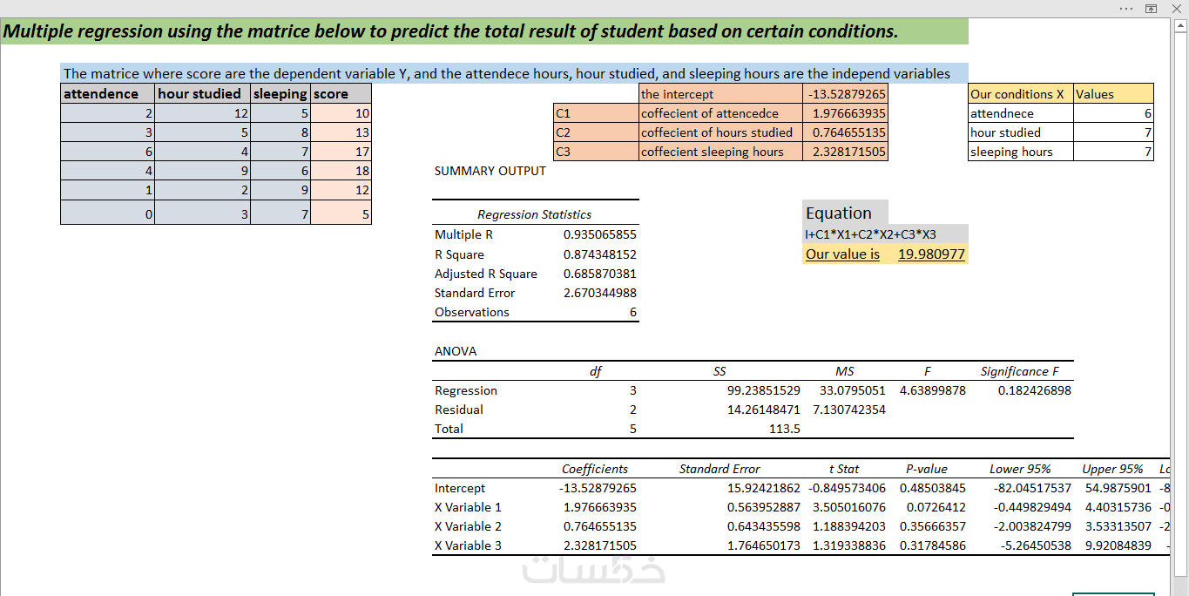Select the 'hour studied' column header cell
Viewport: 1189px width, 596px height.
(x=203, y=93)
